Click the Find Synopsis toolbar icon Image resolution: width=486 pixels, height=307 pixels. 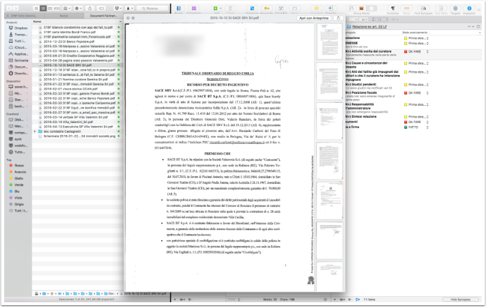[x=423, y=9]
